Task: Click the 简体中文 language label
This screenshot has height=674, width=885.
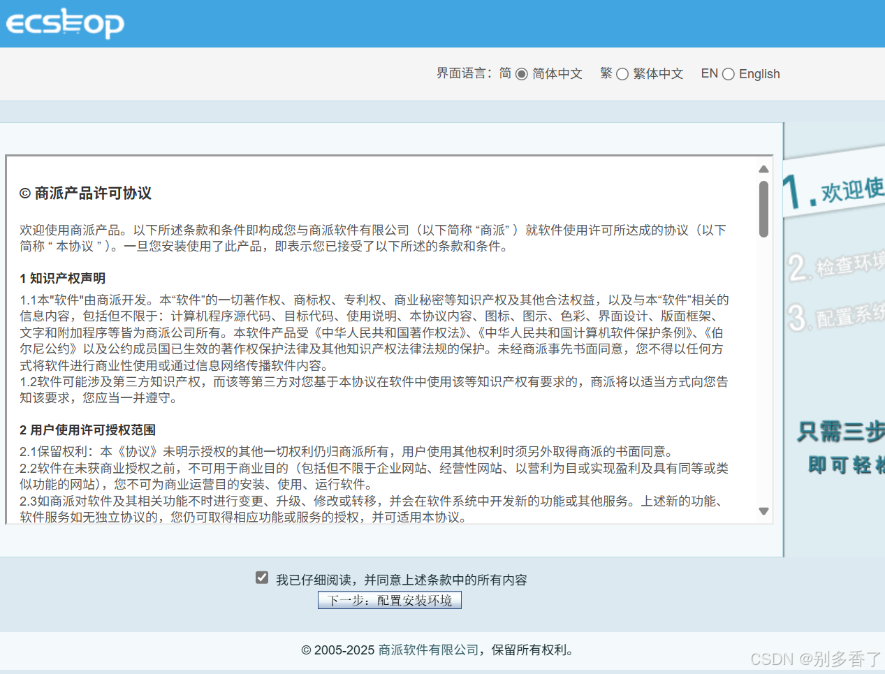Action: tap(557, 74)
